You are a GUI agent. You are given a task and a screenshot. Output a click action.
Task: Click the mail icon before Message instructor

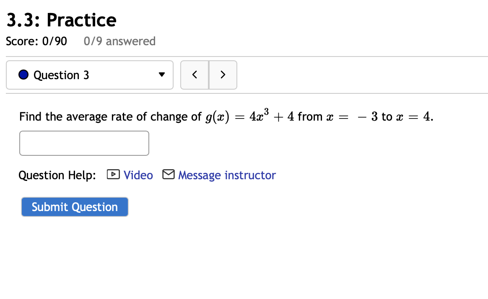tap(168, 174)
